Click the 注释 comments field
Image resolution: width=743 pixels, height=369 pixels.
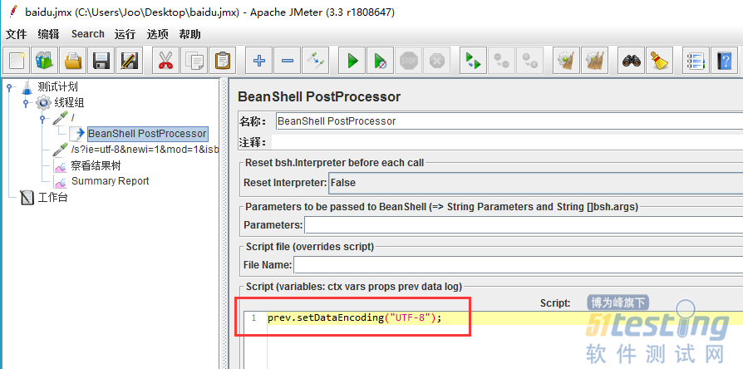[x=507, y=142]
